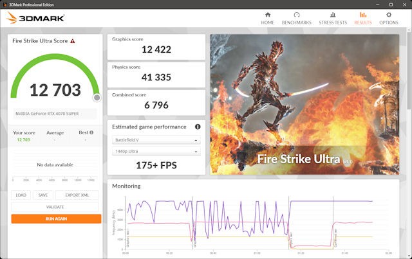Viewport: 412px width, 259px height.
Task: Click the info icon next to Best
Action: tap(91, 132)
